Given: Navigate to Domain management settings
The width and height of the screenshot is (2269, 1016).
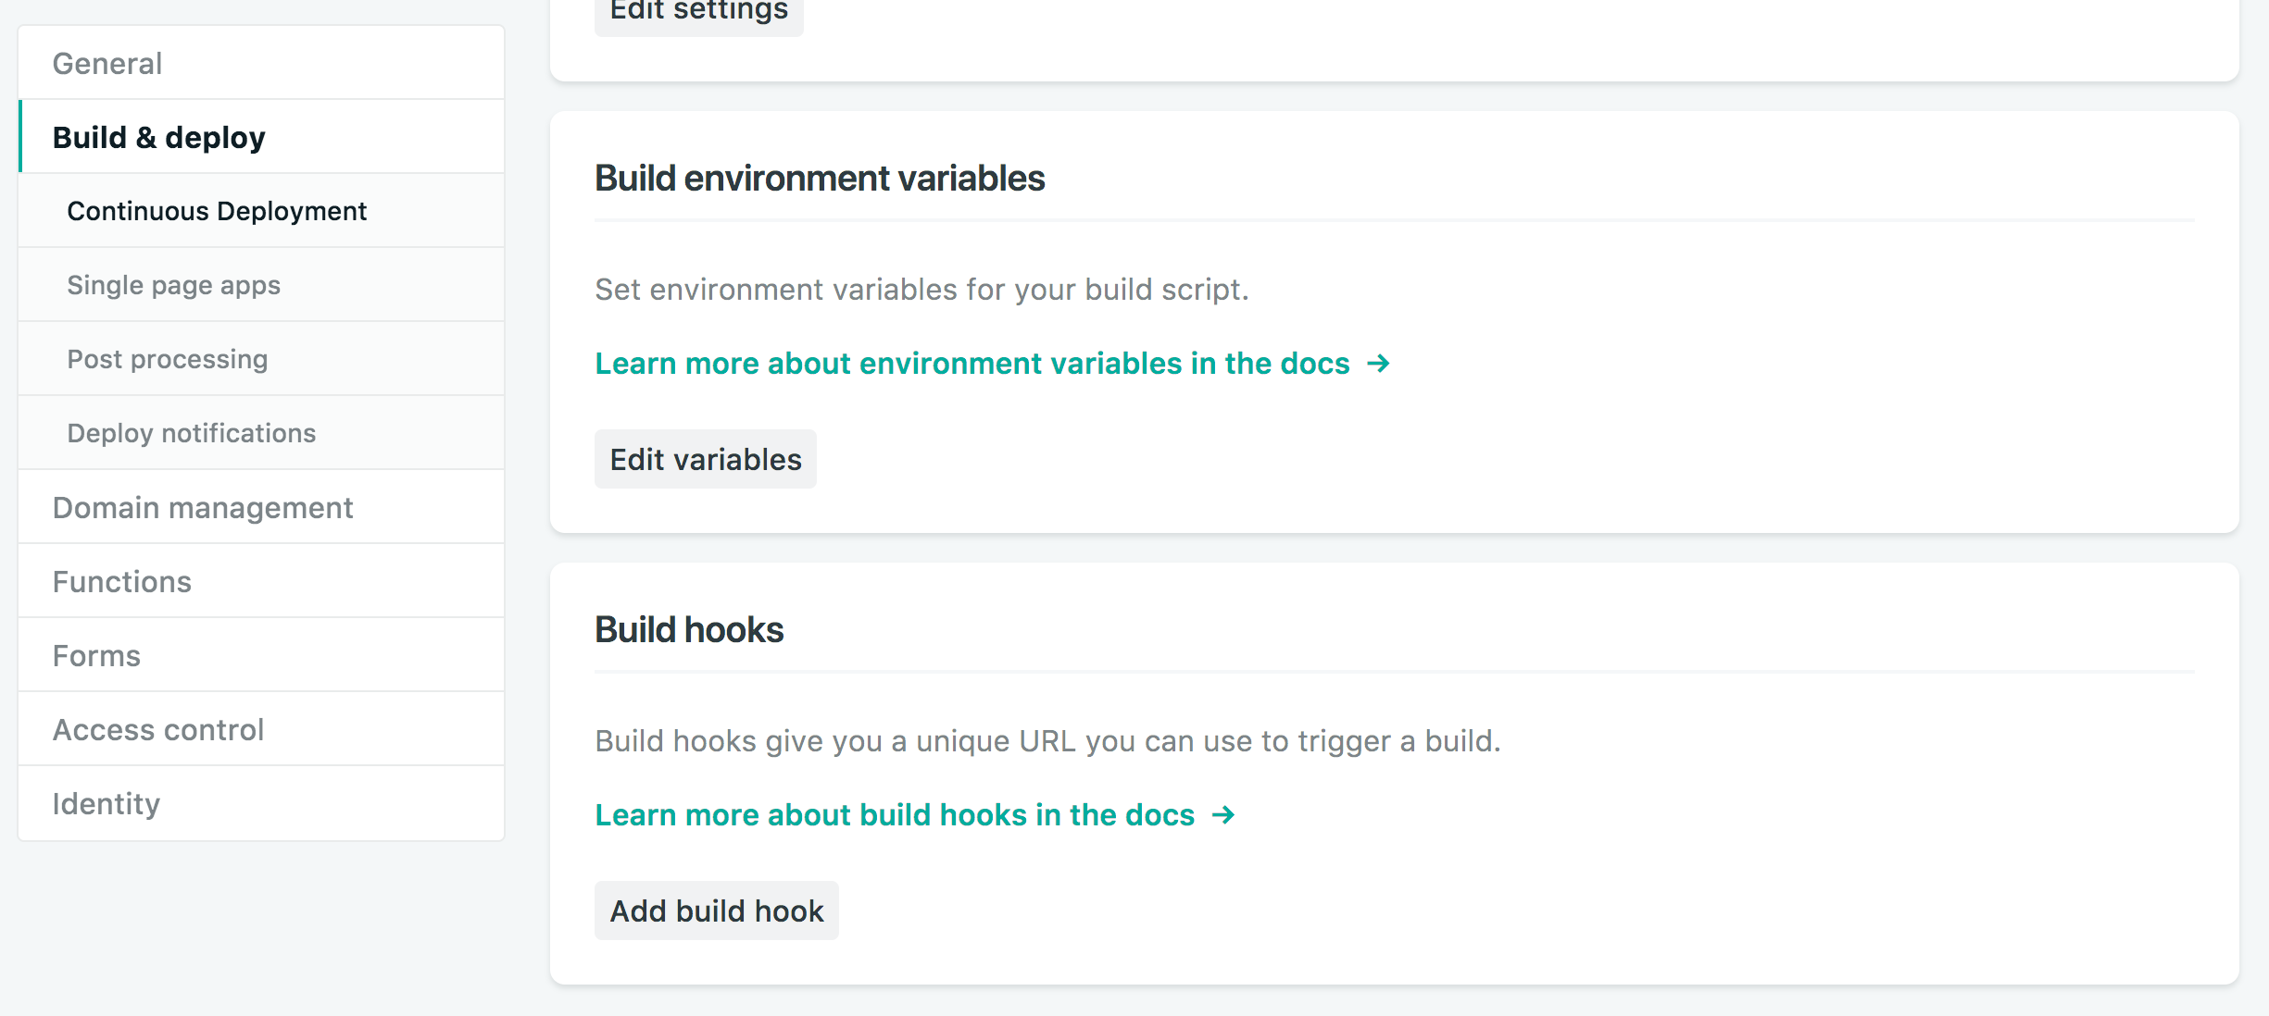Looking at the screenshot, I should [x=202, y=507].
